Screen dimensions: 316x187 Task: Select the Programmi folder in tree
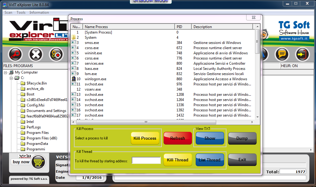coord(36,149)
